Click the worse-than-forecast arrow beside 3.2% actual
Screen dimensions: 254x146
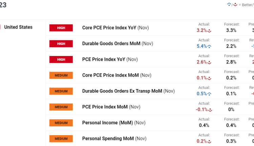pyautogui.click(x=210, y=31)
